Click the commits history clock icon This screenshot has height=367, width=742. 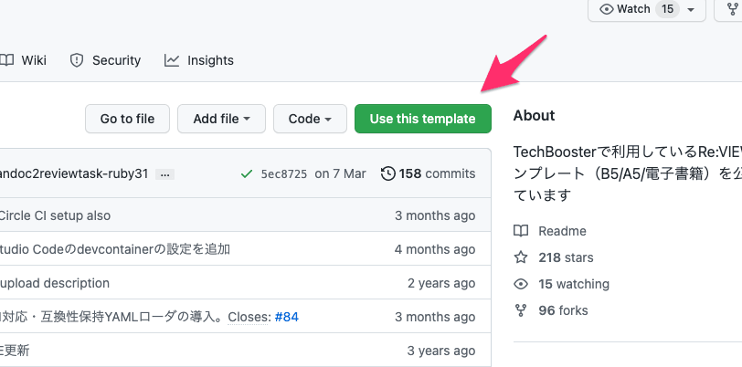(388, 173)
